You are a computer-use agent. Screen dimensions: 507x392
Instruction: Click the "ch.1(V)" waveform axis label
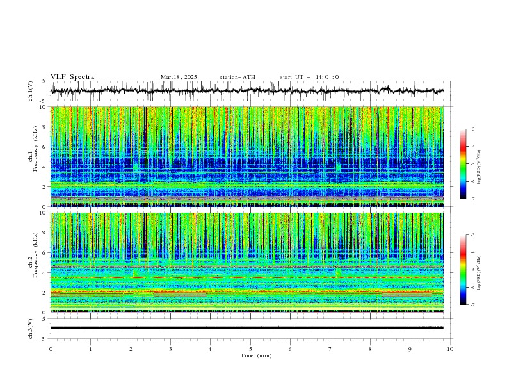tap(31, 91)
